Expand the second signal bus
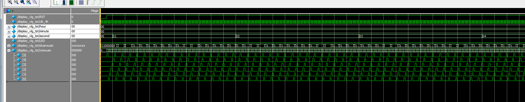The image size is (525, 102). (9, 36)
